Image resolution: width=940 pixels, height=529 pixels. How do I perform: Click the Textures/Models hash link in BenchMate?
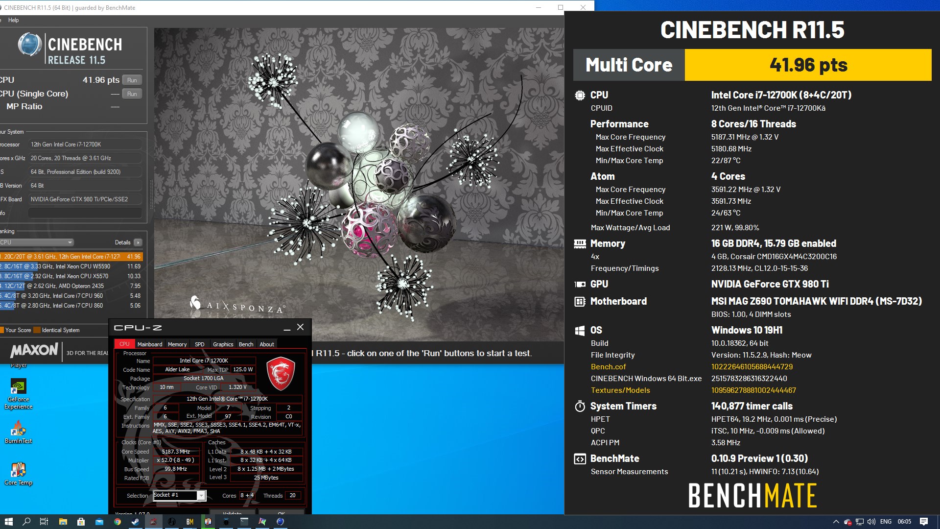point(753,390)
